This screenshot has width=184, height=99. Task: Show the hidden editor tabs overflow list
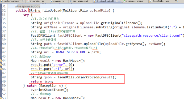click(176, 1)
